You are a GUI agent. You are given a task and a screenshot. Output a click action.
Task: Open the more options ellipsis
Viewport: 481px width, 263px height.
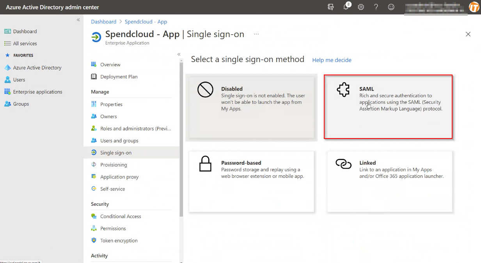[256, 34]
